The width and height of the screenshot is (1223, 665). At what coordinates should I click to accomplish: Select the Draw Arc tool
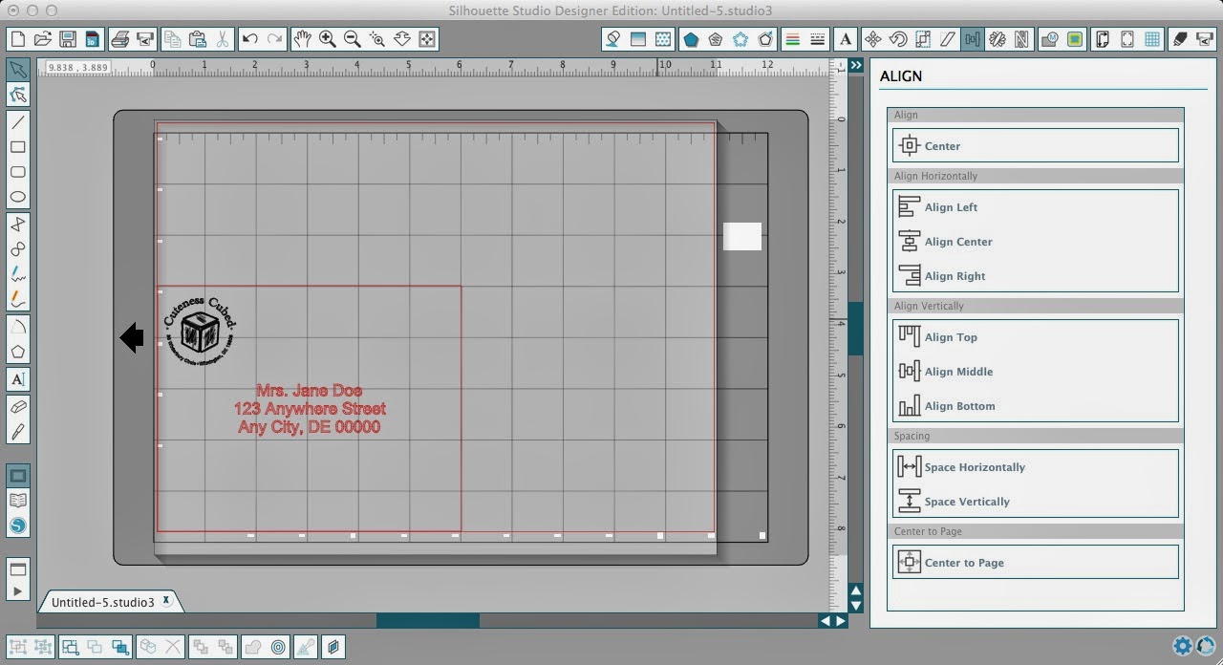[x=17, y=327]
